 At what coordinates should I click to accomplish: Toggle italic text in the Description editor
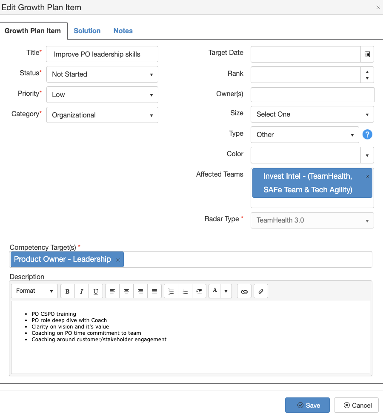pos(82,291)
